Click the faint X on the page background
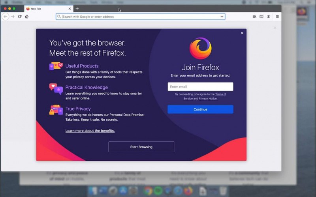This screenshot has height=197, width=316. [x=275, y=28]
